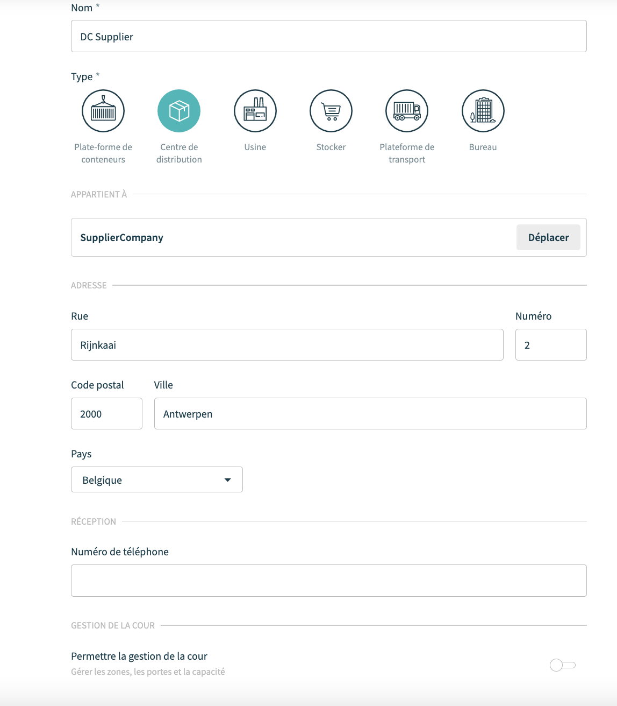Screen dimensions: 617x706
Task: Select the Plate-forme de conteneurs type icon
Action: pos(103,111)
